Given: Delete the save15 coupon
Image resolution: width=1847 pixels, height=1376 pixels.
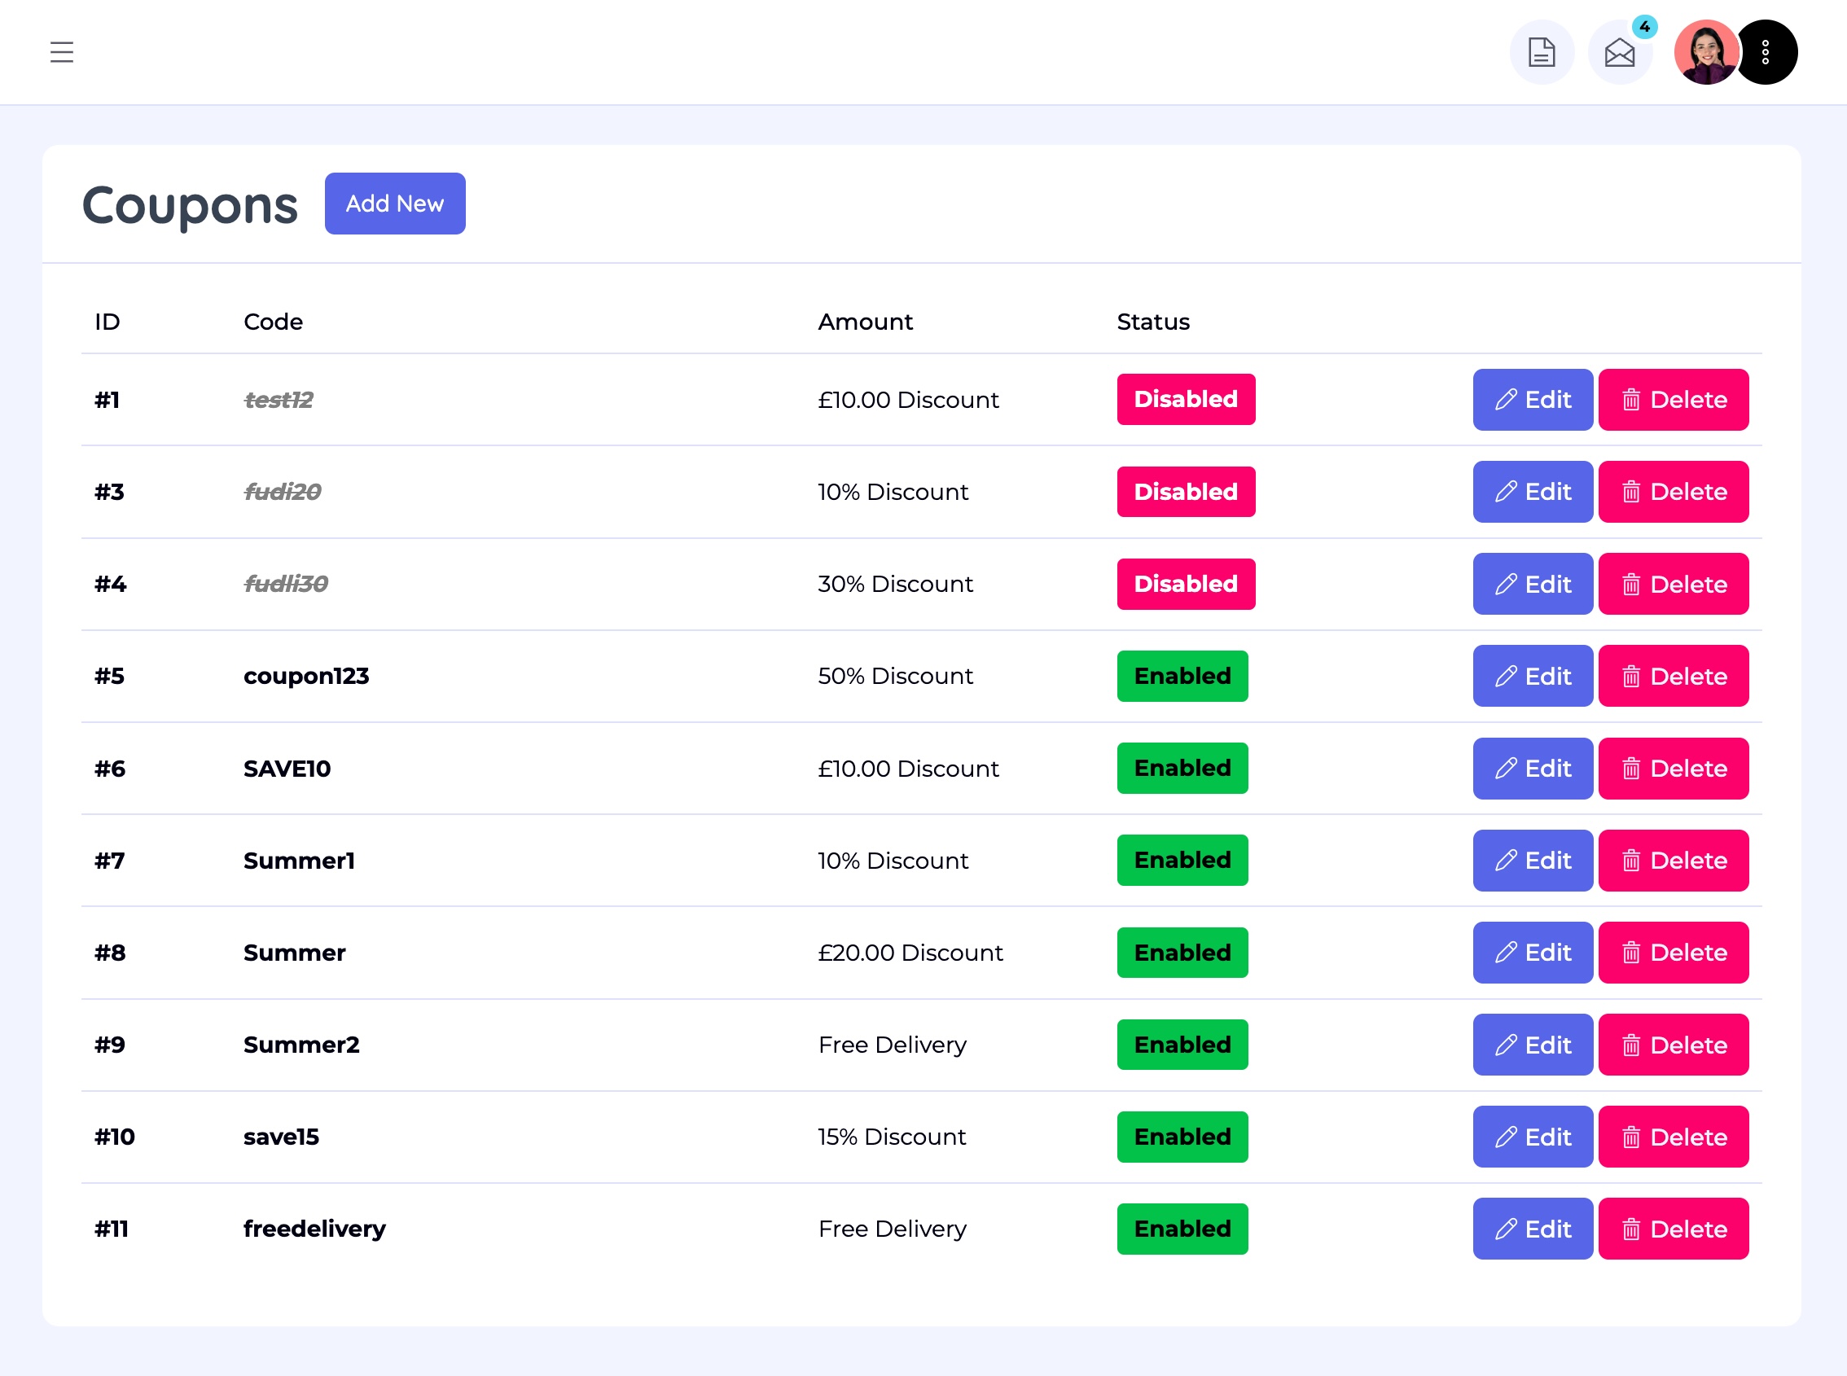Looking at the screenshot, I should click(x=1672, y=1137).
